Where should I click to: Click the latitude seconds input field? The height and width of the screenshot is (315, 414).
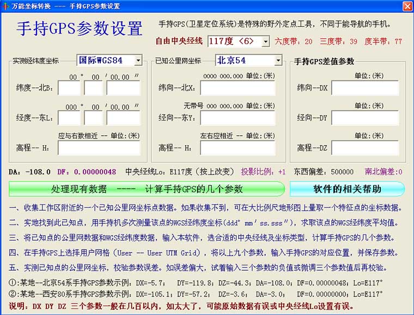point(123,88)
